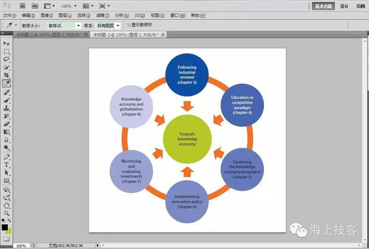The image size is (369, 249).
Task: Select the 基本功能 workspace button
Action: coord(323,6)
